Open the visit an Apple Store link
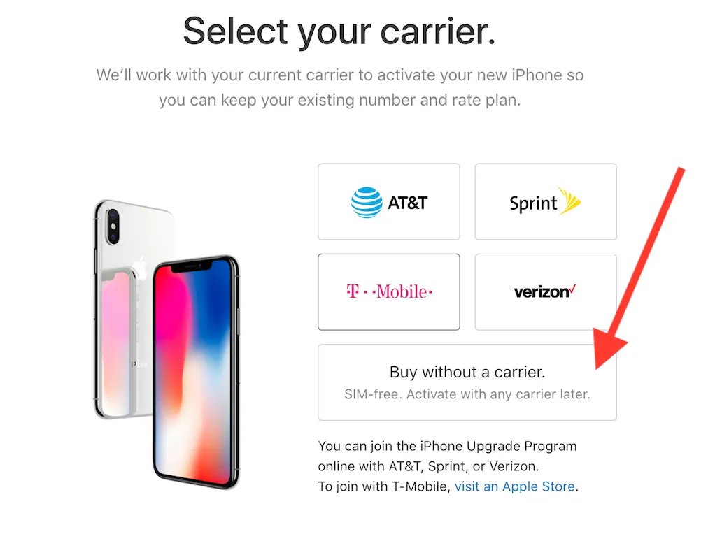The width and height of the screenshot is (722, 541). click(x=515, y=486)
